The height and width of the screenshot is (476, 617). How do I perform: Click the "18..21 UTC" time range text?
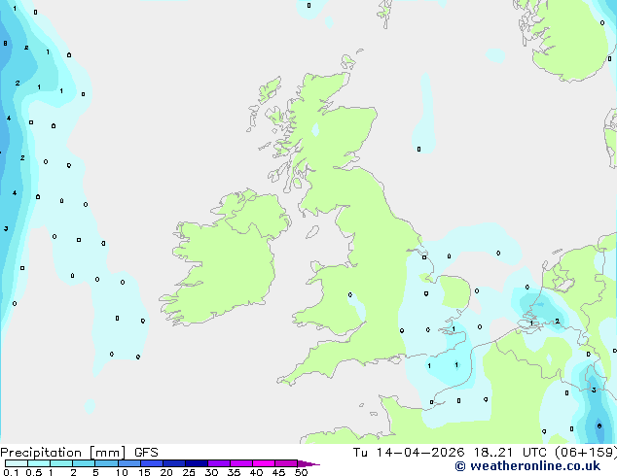[x=510, y=453]
